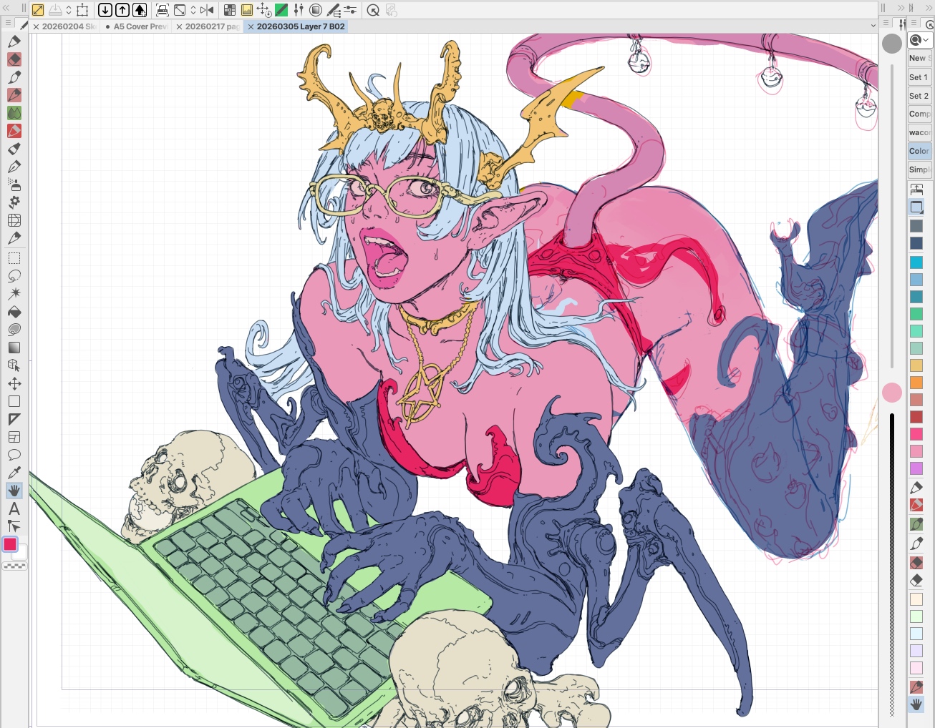The width and height of the screenshot is (935, 728).
Task: Select the eyedropper tool in left toolbar
Action: tap(14, 473)
